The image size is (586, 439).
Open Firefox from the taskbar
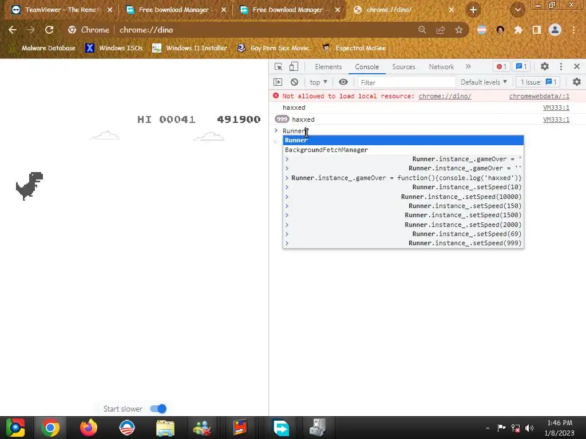coord(89,428)
